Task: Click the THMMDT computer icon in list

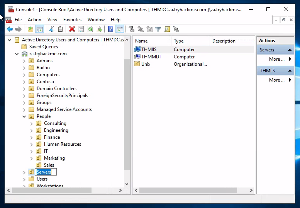Action: (137, 57)
